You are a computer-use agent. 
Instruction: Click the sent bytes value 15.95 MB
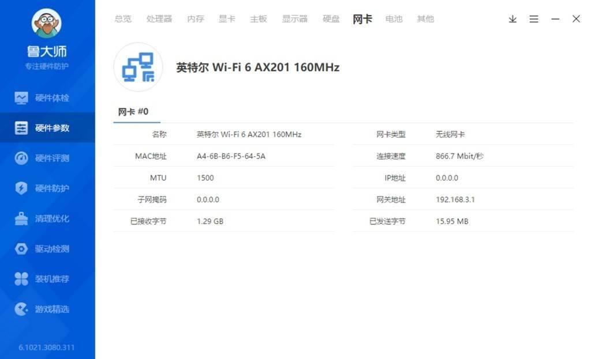tap(452, 221)
